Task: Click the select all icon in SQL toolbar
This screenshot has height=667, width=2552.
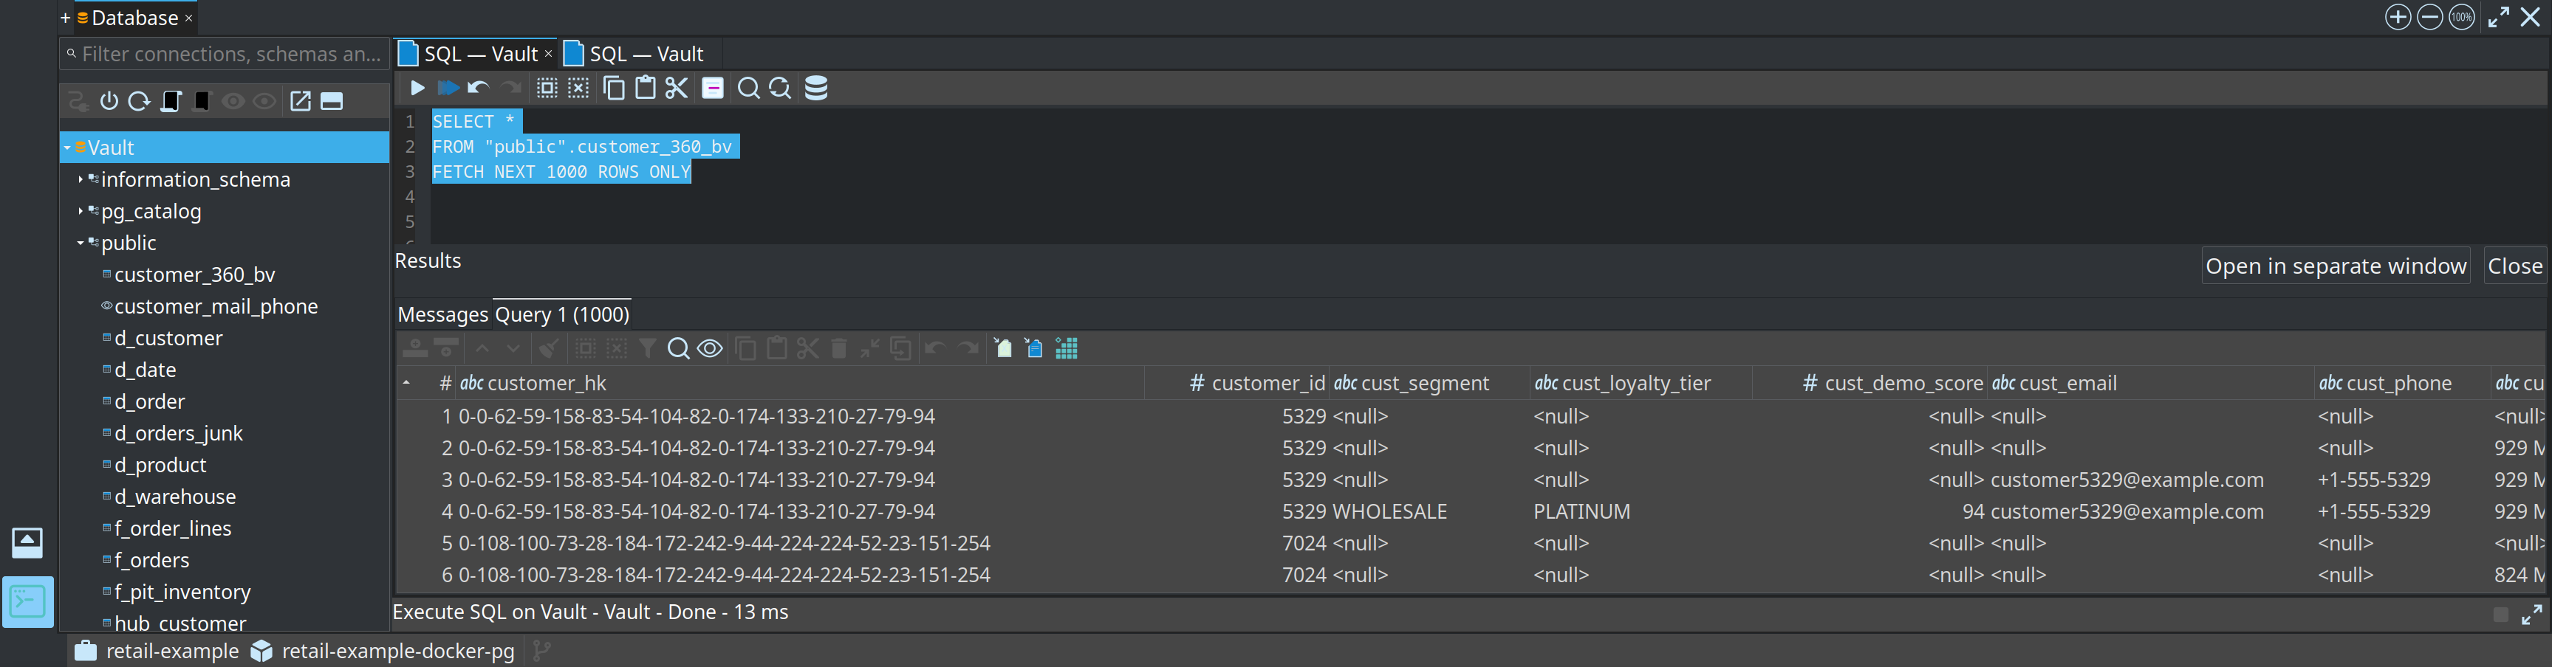Action: pyautogui.click(x=547, y=88)
